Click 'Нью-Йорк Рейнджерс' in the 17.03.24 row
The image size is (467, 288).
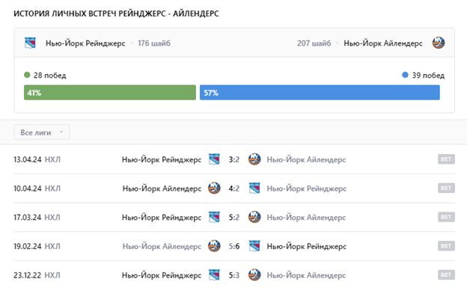click(162, 218)
